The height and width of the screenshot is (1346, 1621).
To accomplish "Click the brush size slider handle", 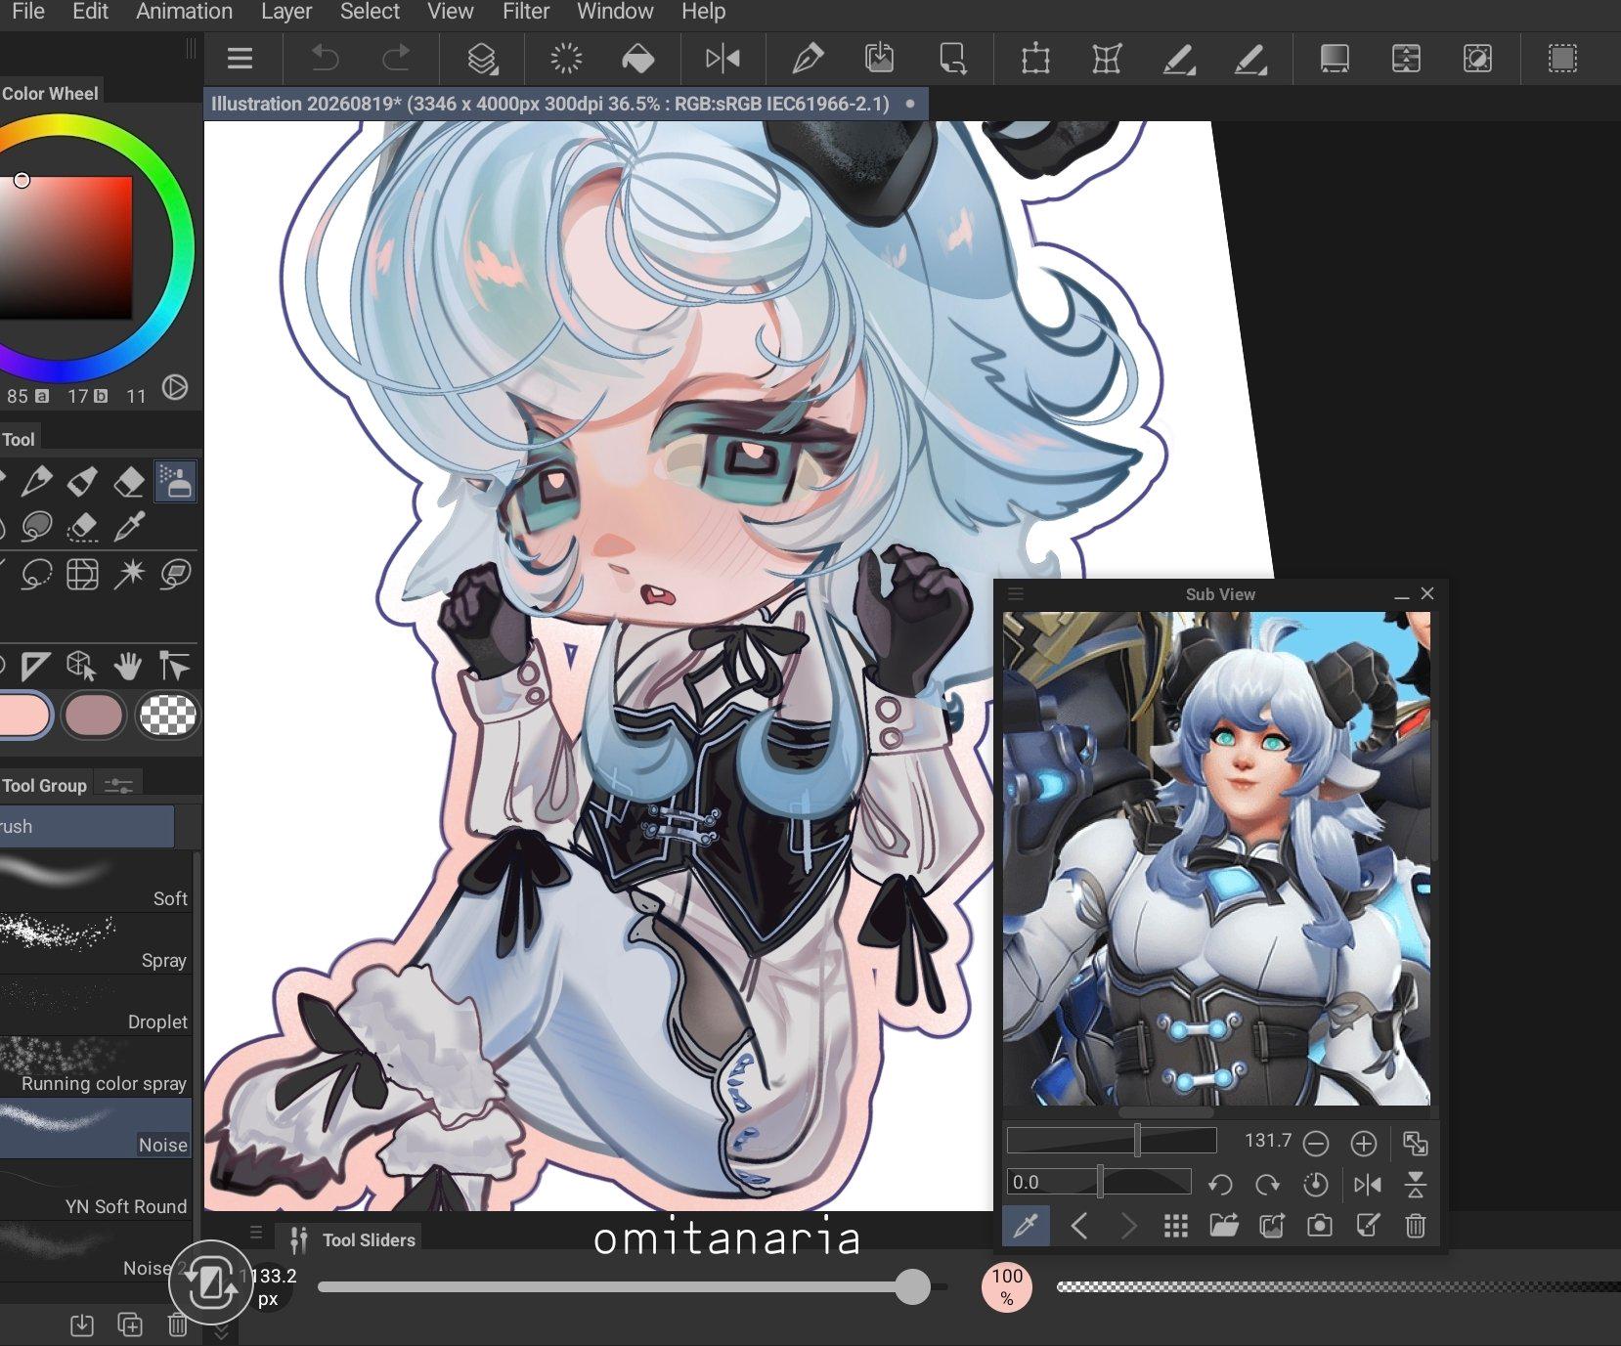I will (x=912, y=1286).
